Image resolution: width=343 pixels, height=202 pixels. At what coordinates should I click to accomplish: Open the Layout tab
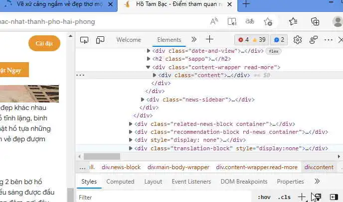coord(153,182)
